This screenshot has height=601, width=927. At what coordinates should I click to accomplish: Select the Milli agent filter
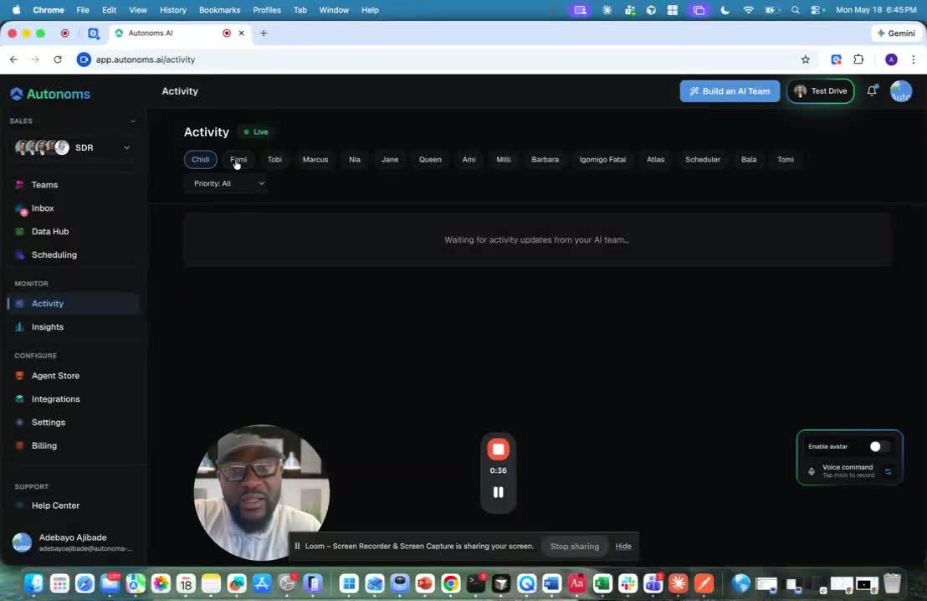503,159
